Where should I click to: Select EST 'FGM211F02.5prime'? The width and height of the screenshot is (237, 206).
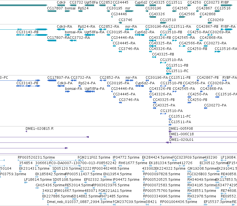coord(94,157)
